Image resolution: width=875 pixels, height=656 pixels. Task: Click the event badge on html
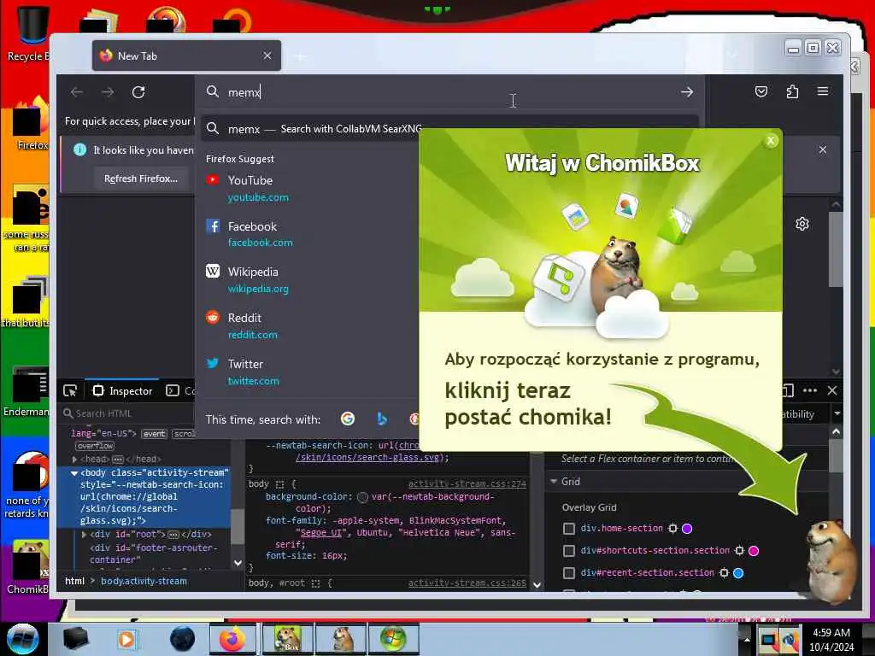coord(154,433)
